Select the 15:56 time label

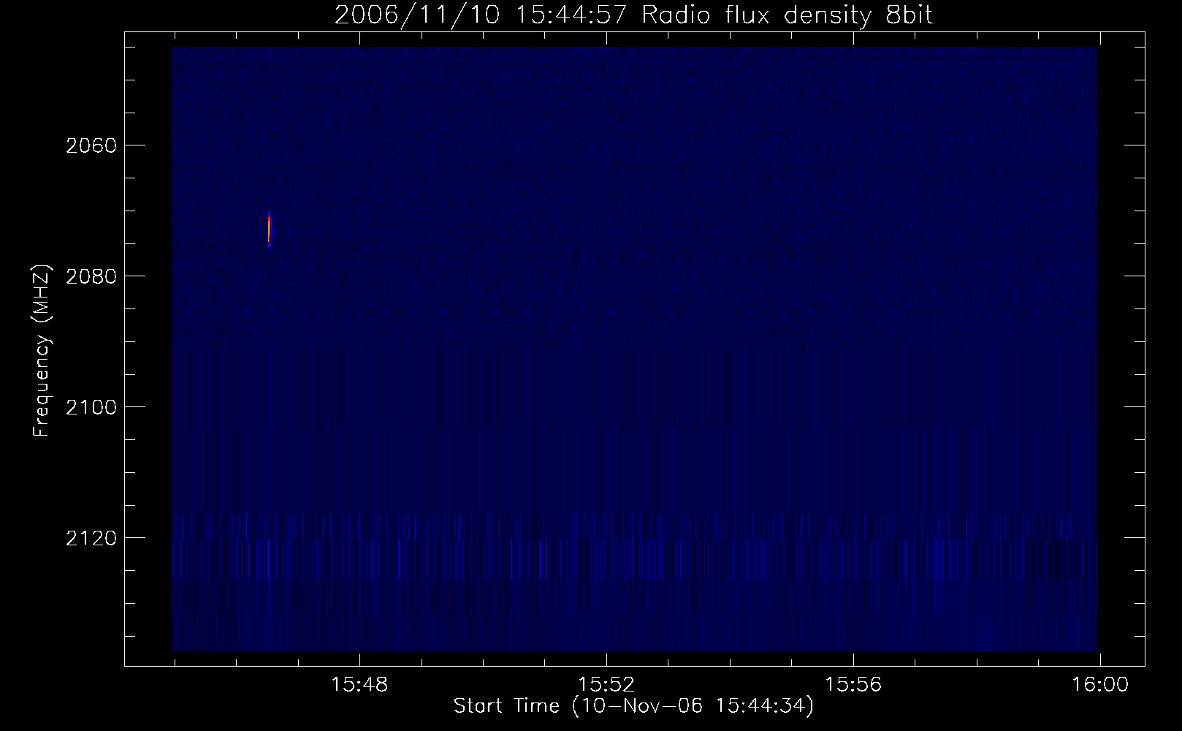853,685
